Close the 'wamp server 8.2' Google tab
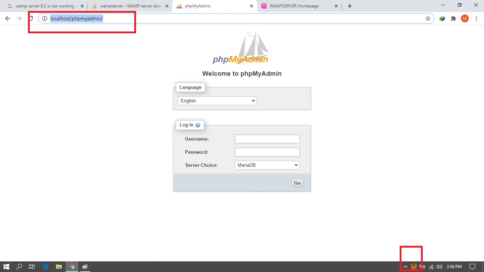Viewport: 484px width, 272px height. tap(82, 6)
